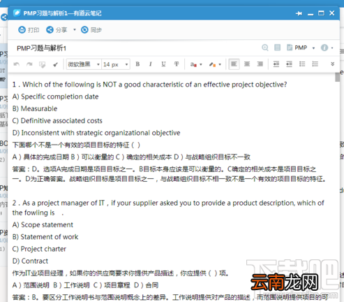Click the PMP notebook icon
Image resolution: width=344 pixels, height=302 pixels.
[x=290, y=48]
